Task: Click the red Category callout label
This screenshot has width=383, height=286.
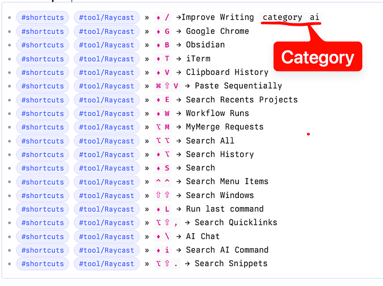Action: tap(317, 57)
